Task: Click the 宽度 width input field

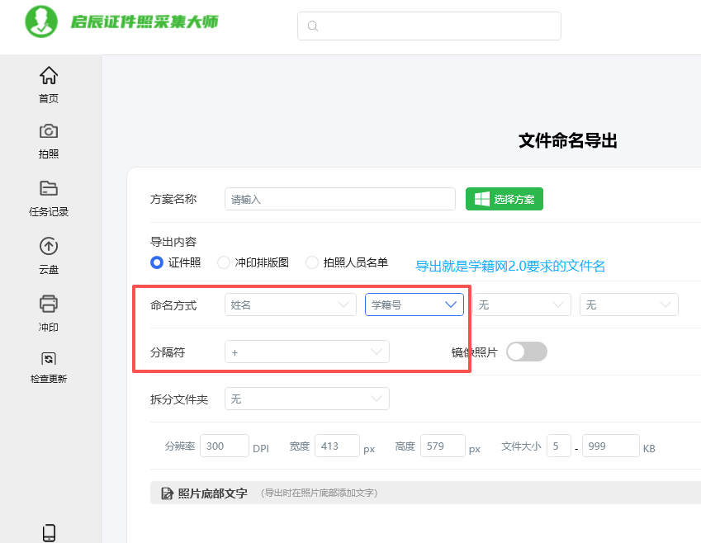Action: pos(337,446)
